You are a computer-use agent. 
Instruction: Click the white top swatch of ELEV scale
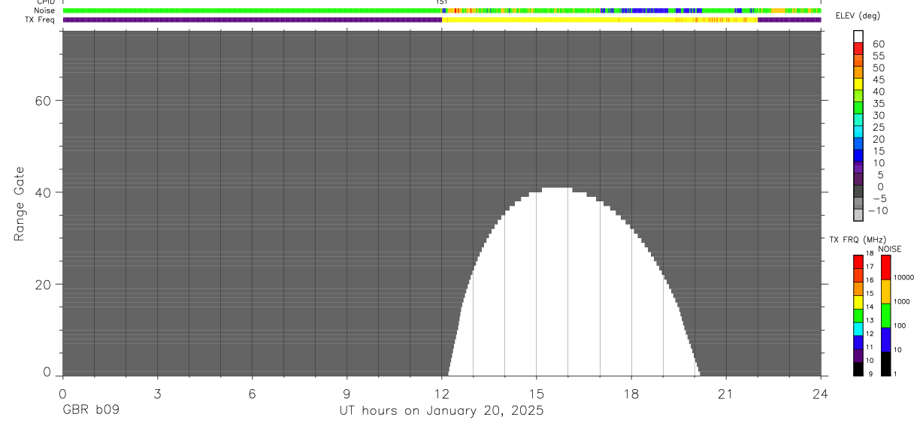click(858, 37)
